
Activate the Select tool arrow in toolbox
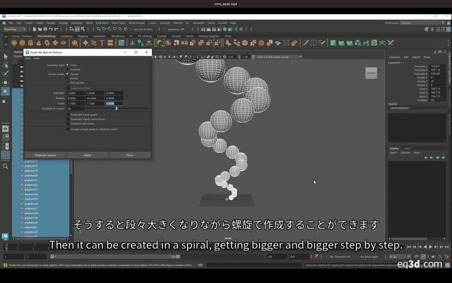(6, 56)
